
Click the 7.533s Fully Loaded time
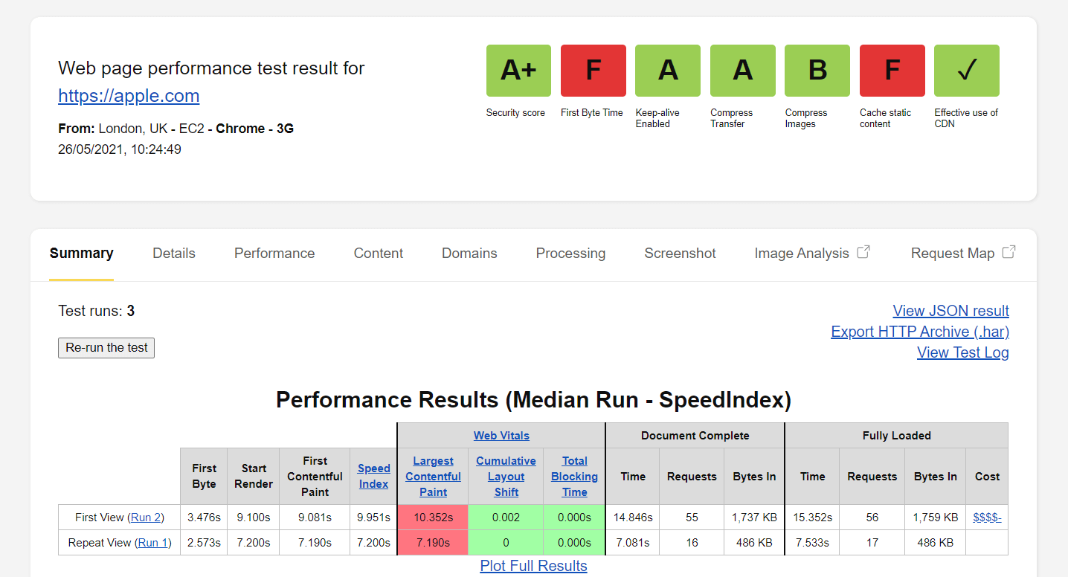(812, 542)
